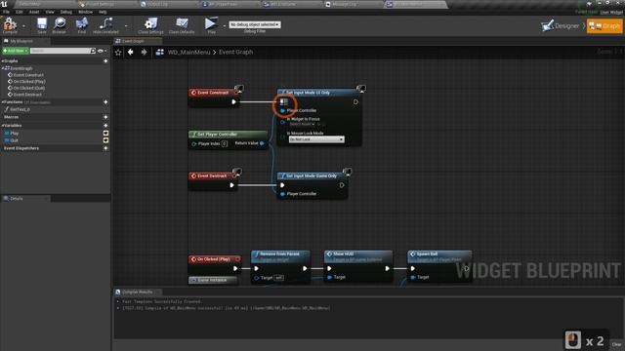The height and width of the screenshot is (351, 625).
Task: Navigate back with left arrow icon
Action: 130,52
